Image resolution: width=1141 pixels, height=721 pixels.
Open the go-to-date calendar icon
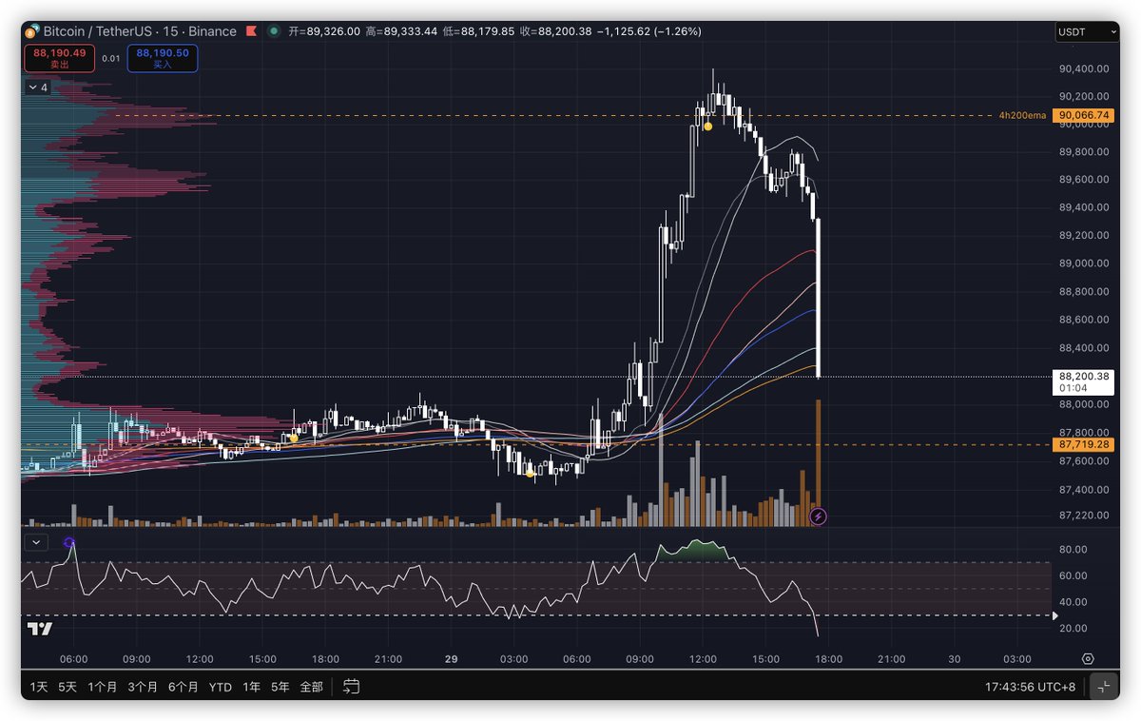352,686
